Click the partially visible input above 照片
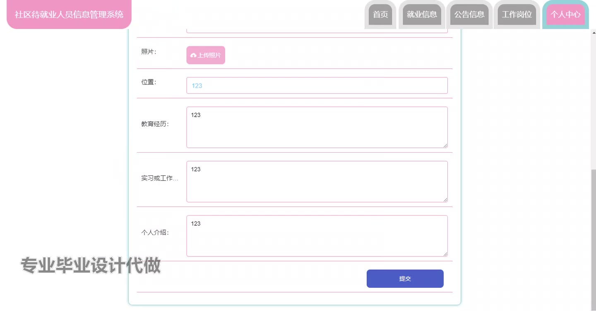The image size is (596, 311). click(317, 31)
